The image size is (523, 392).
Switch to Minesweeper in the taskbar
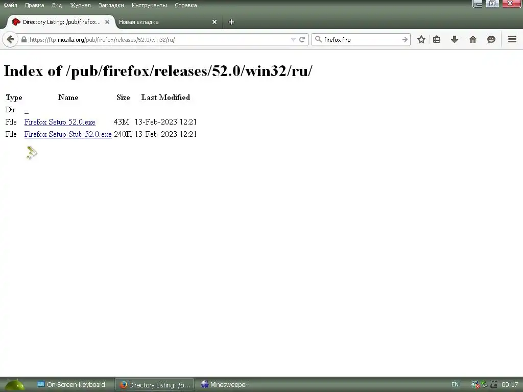(224, 385)
